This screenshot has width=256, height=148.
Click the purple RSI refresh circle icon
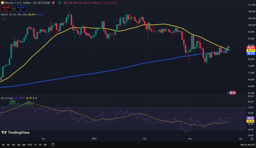[16, 98]
